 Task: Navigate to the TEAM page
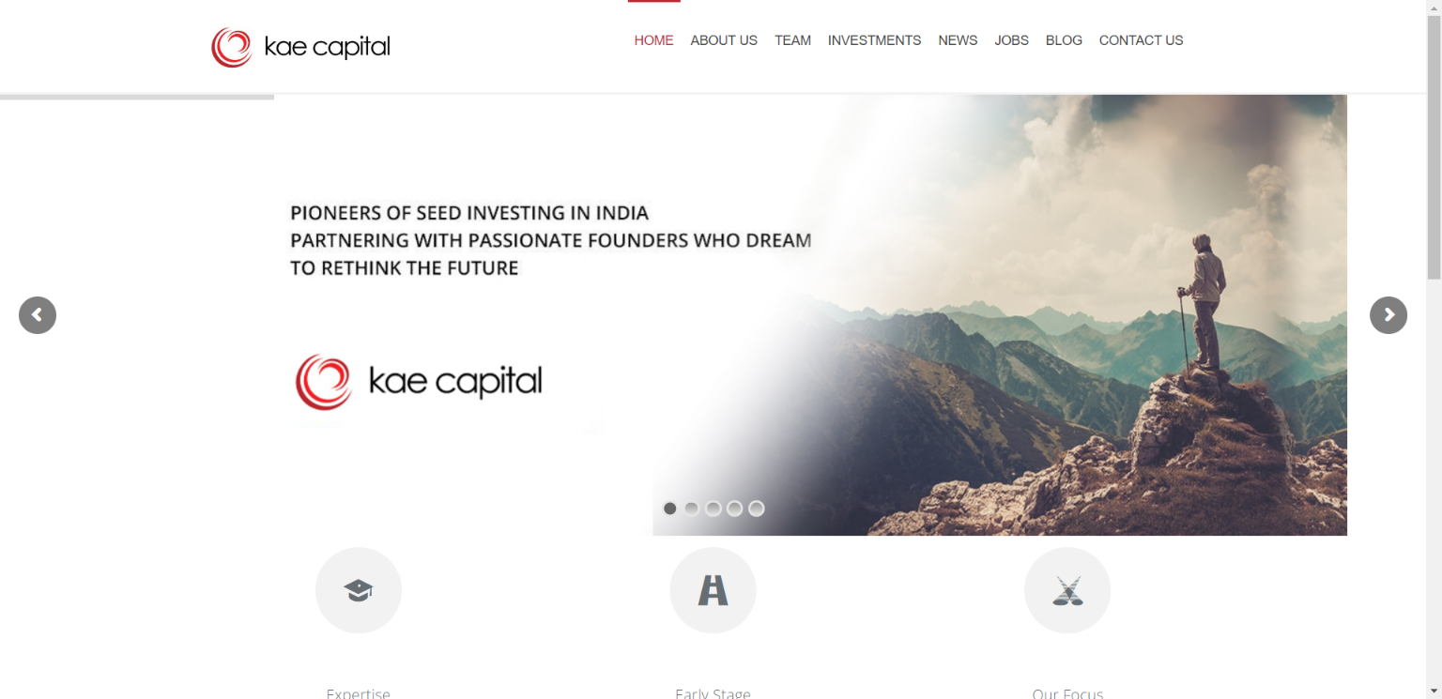click(x=792, y=40)
